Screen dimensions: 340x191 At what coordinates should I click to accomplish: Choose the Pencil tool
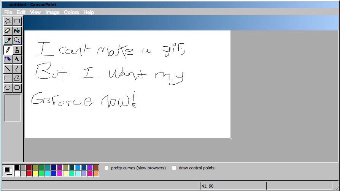click(x=8, y=50)
